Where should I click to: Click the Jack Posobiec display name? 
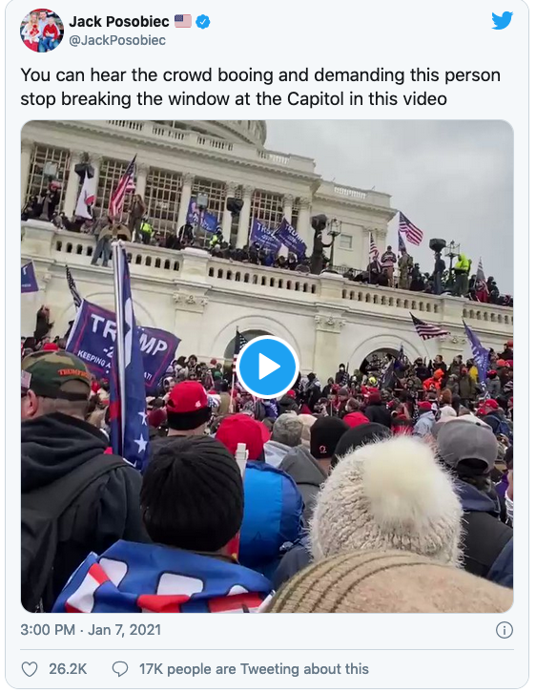[x=119, y=21]
